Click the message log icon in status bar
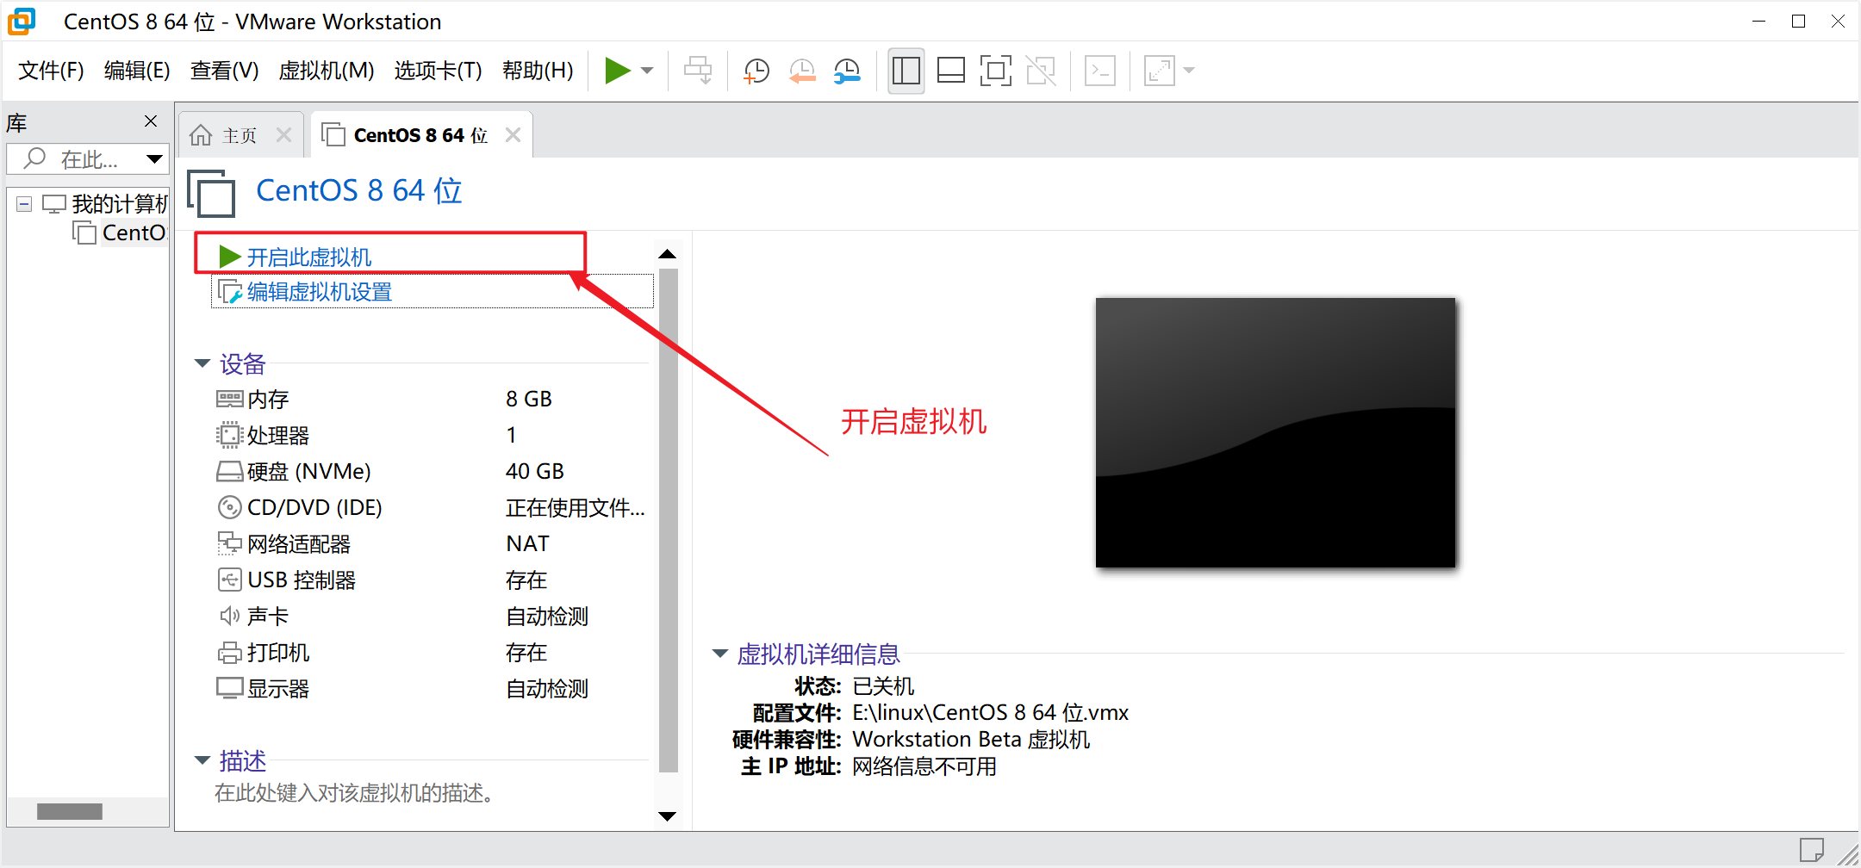This screenshot has width=1861, height=868. 1811,850
